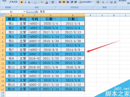130x97 pixels.
Task: Open font color dropdown arrow
Action: pos(49,2)
